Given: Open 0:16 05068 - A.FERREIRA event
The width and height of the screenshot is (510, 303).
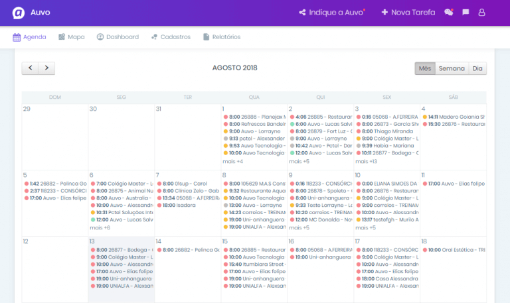Looking at the screenshot, I should pos(387,117).
